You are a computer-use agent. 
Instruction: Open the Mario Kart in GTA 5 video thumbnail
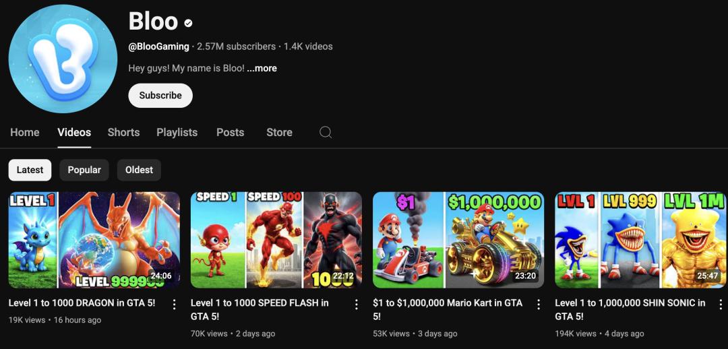click(458, 240)
